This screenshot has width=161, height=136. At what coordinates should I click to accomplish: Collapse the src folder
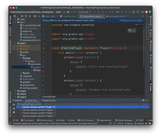18,55
